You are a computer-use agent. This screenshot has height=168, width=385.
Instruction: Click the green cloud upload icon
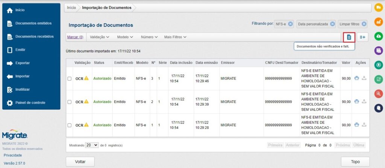[x=379, y=36]
